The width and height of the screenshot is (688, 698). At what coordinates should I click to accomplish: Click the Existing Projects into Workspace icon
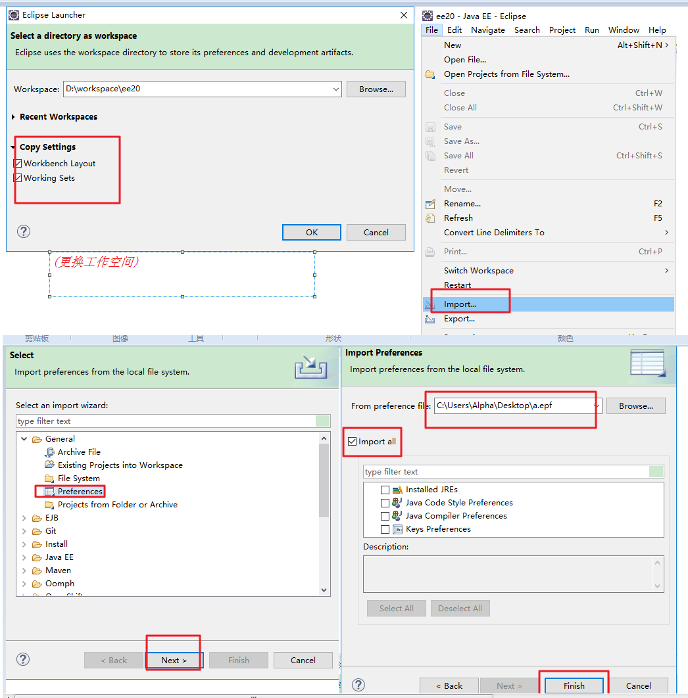(x=49, y=465)
